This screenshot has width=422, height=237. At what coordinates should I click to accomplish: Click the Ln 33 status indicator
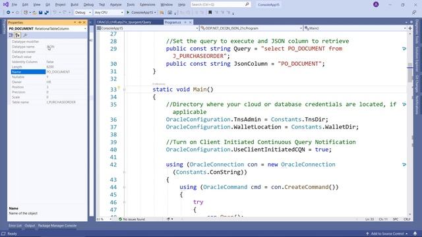369,219
